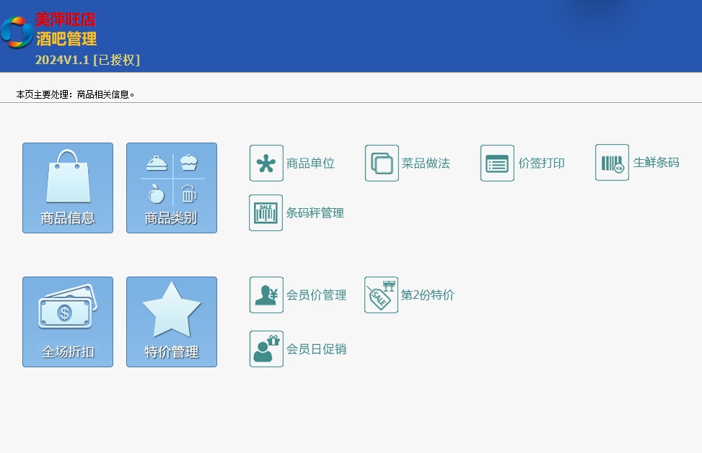Click the asterisk icon for 商品单位

click(x=266, y=163)
